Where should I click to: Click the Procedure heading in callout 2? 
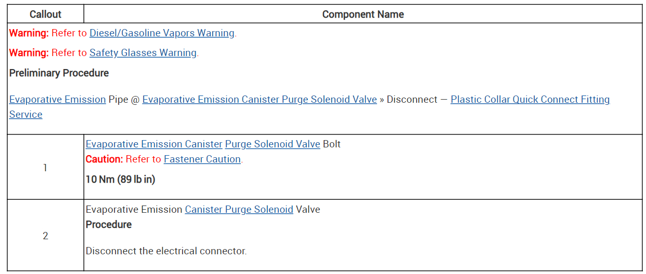tap(108, 225)
